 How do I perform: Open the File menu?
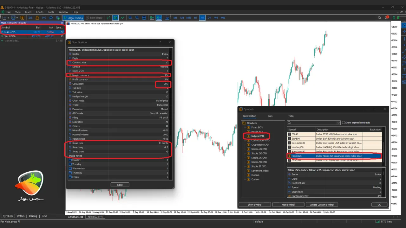[x=9, y=12]
